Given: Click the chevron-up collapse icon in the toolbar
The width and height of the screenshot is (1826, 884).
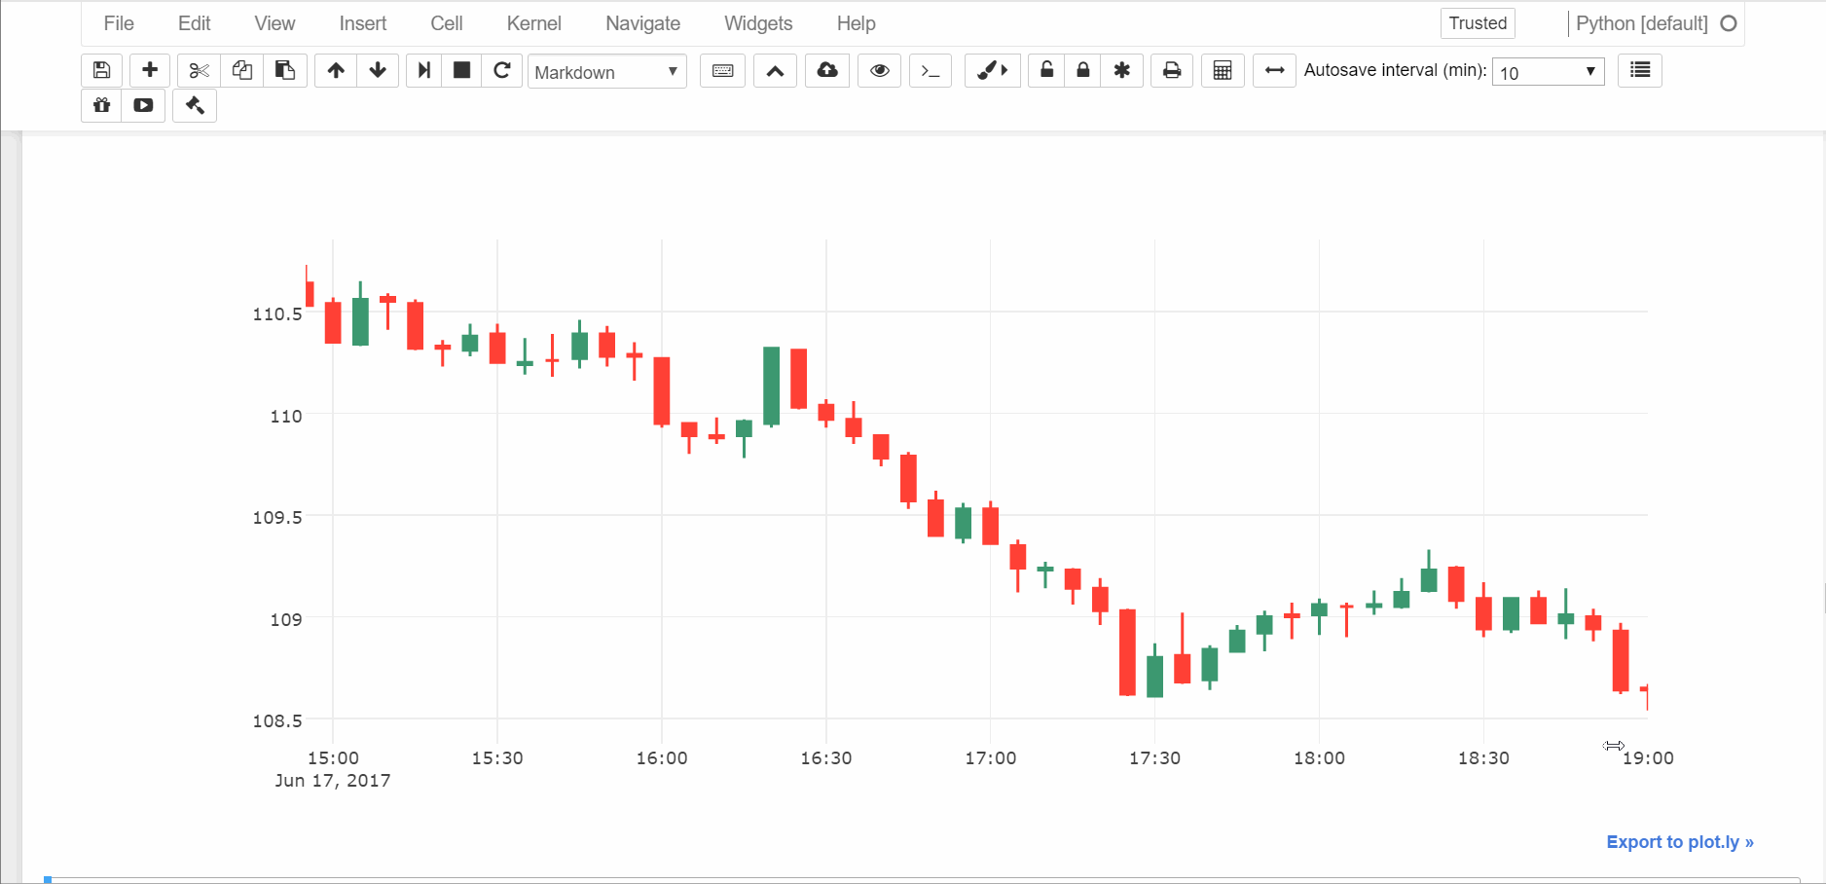Looking at the screenshot, I should pyautogui.click(x=775, y=70).
